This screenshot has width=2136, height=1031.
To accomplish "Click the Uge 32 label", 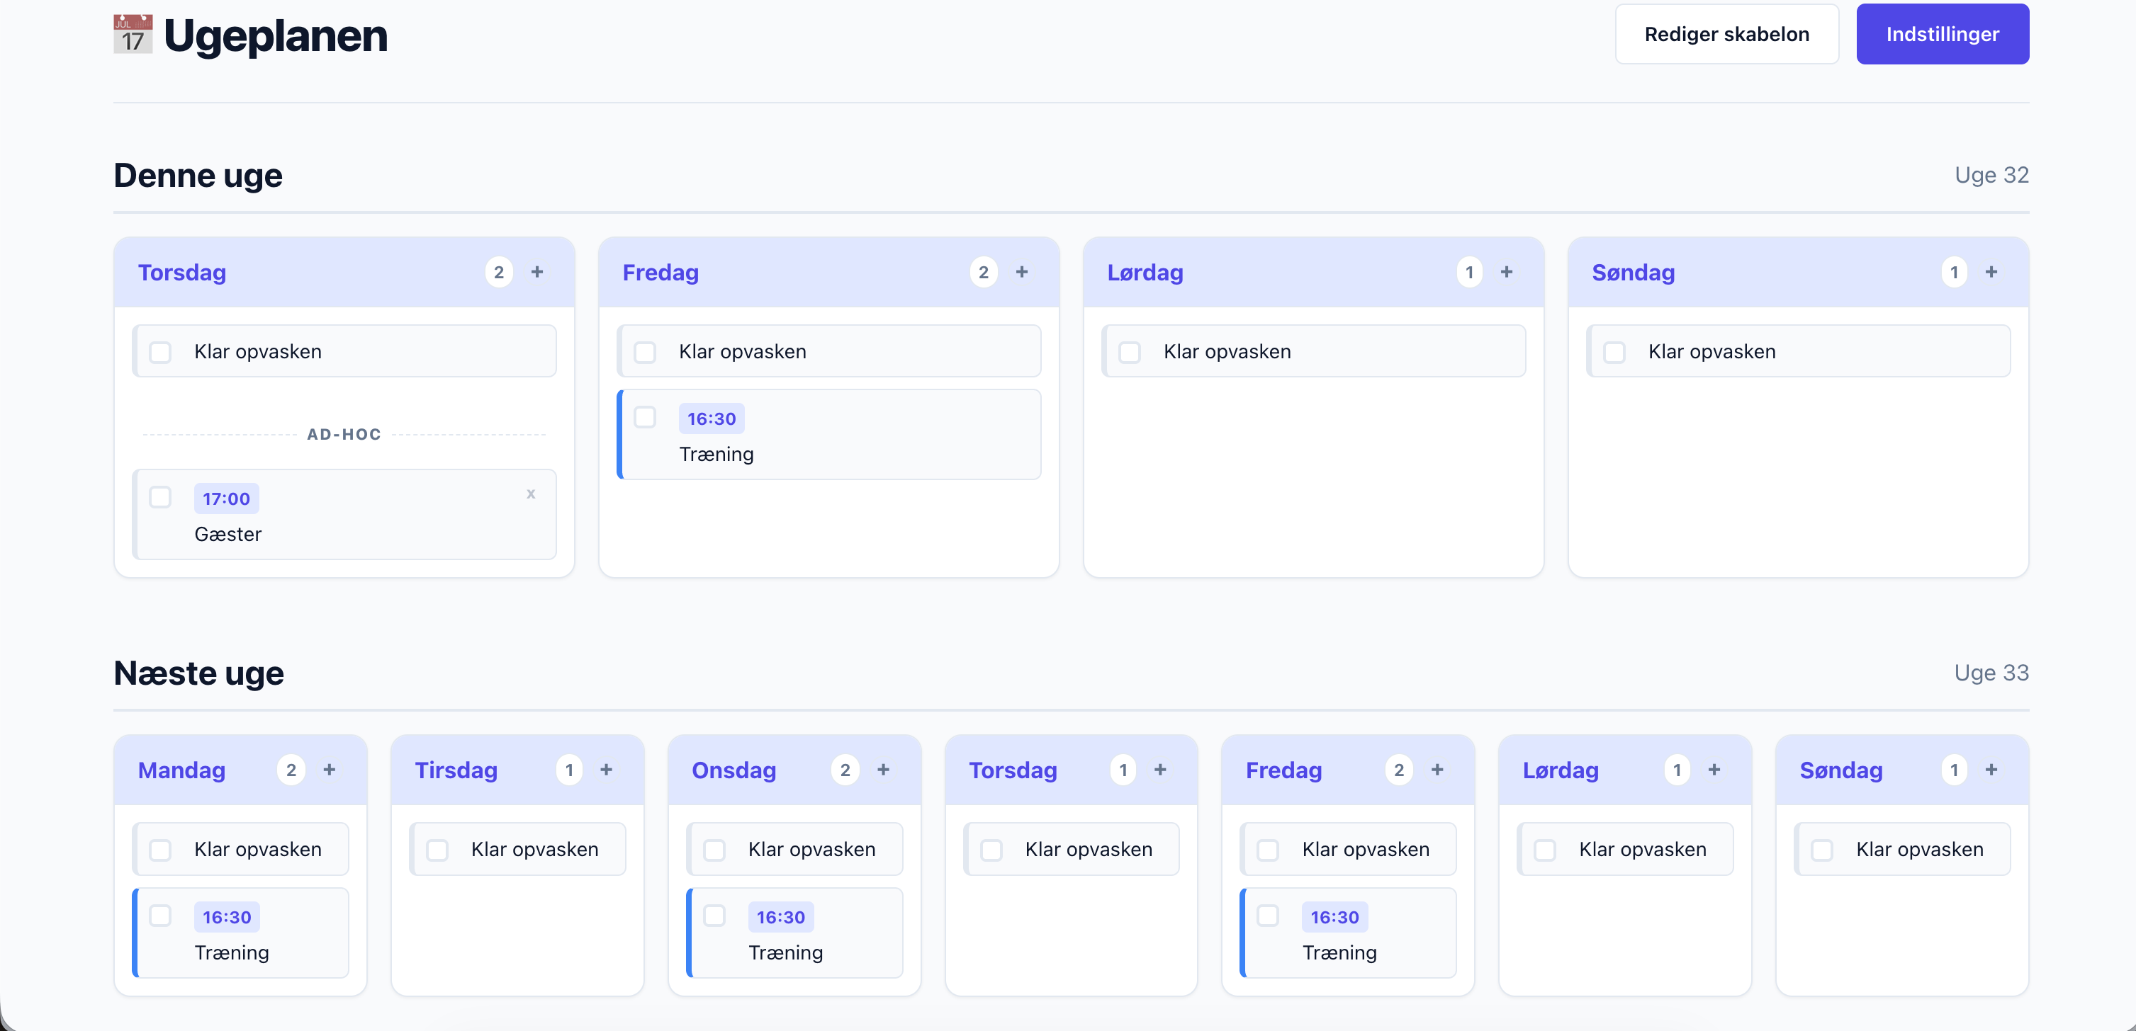I will point(1991,175).
